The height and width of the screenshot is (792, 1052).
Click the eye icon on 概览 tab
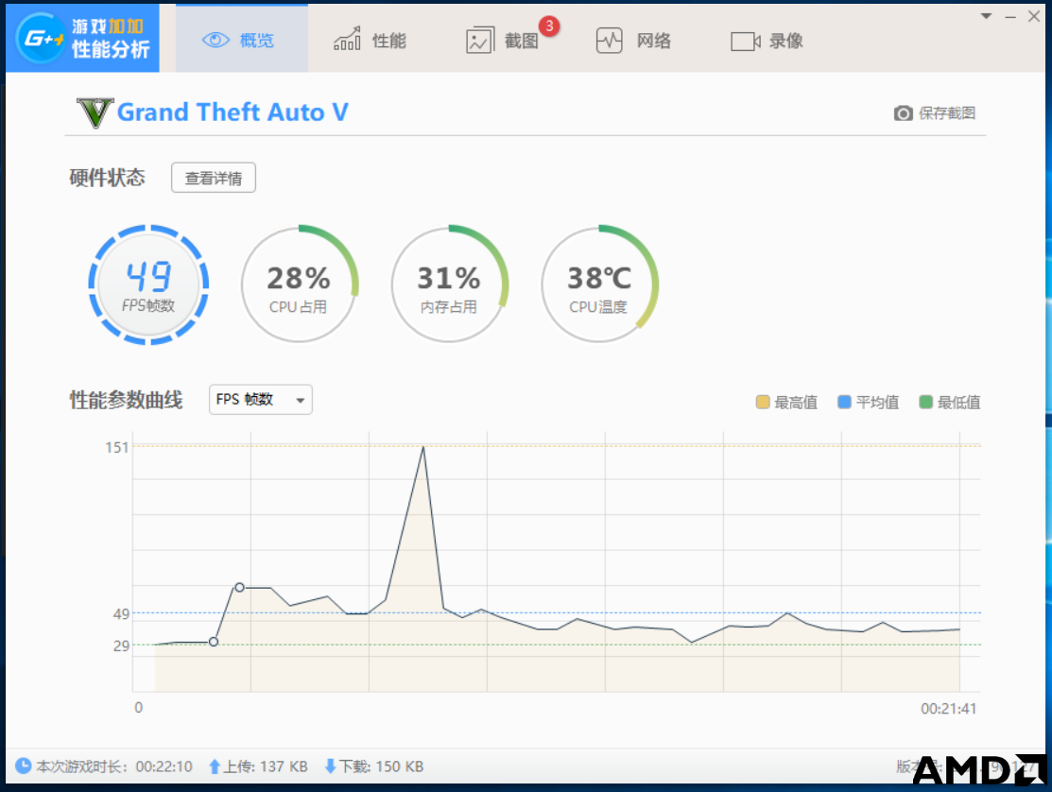coord(216,41)
